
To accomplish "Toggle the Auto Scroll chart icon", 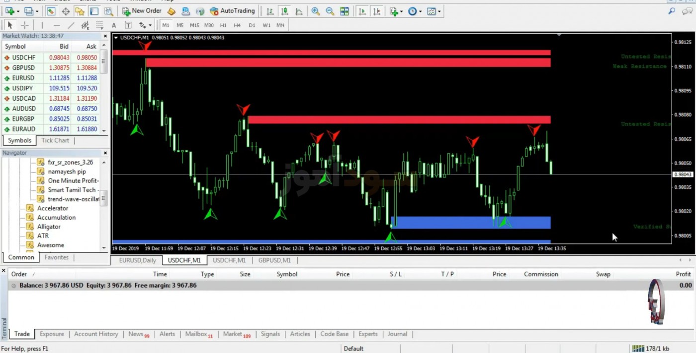I will tap(362, 11).
